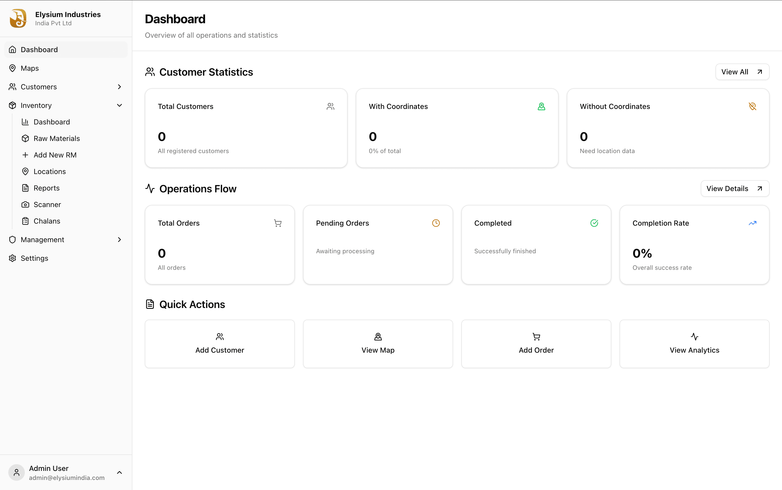
Task: Open the Scanner tool
Action: tap(47, 204)
